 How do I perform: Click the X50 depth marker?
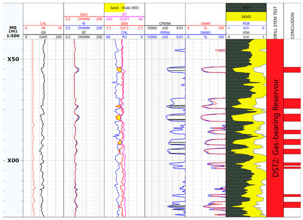13,59
